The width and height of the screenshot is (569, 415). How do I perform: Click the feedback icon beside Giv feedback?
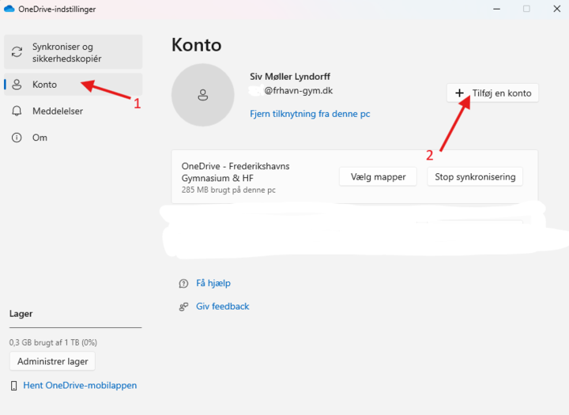pos(183,307)
